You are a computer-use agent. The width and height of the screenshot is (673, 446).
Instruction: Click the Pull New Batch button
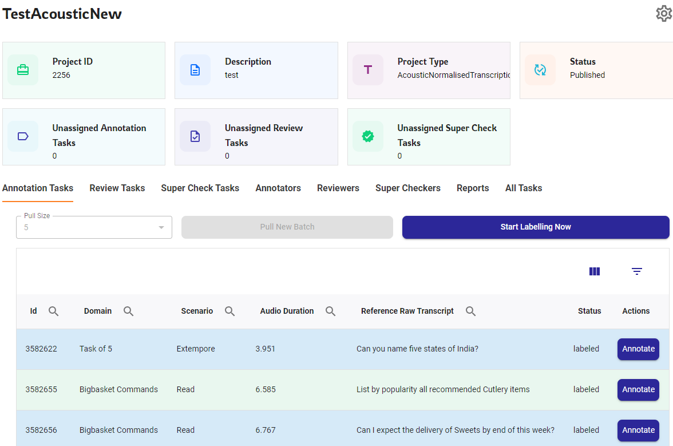[287, 227]
